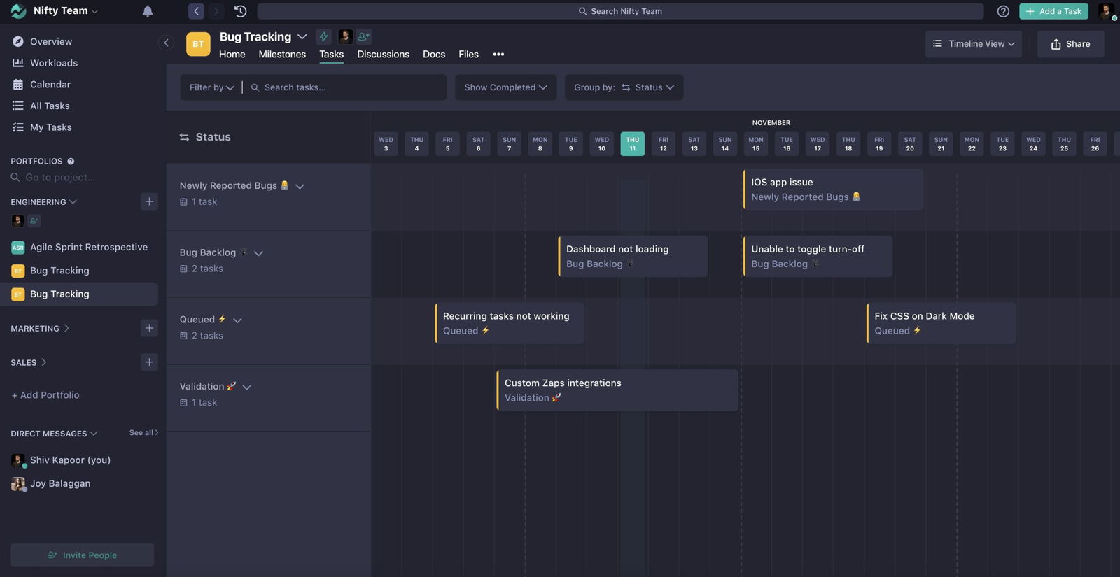Go back with the navigation arrow
Viewport: 1120px width, 577px height.
click(x=196, y=11)
